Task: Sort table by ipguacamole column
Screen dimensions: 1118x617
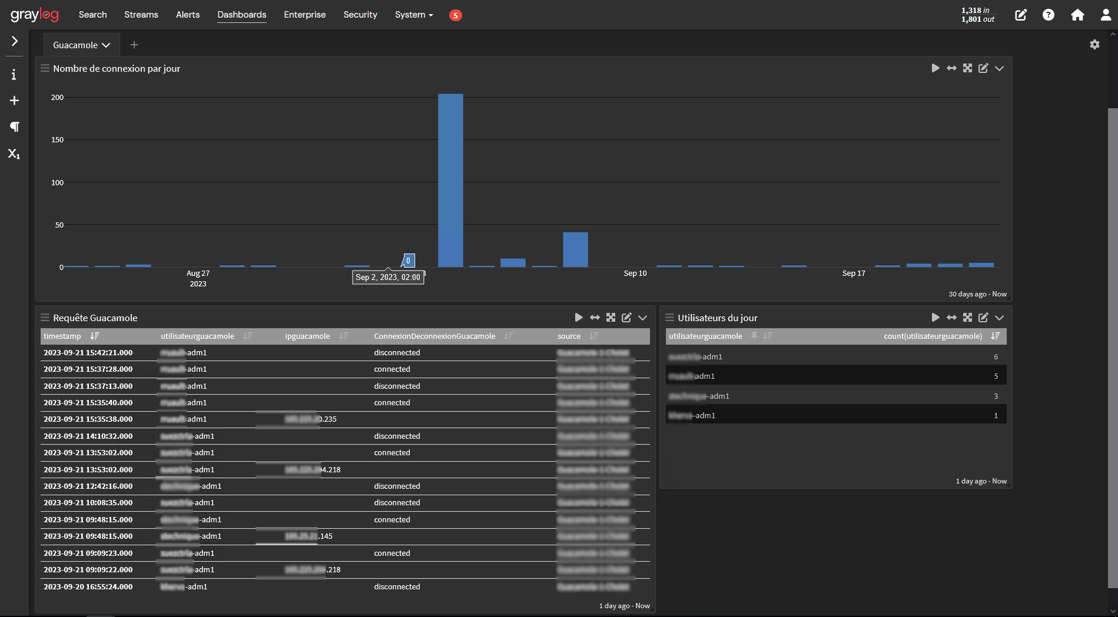Action: click(x=344, y=336)
